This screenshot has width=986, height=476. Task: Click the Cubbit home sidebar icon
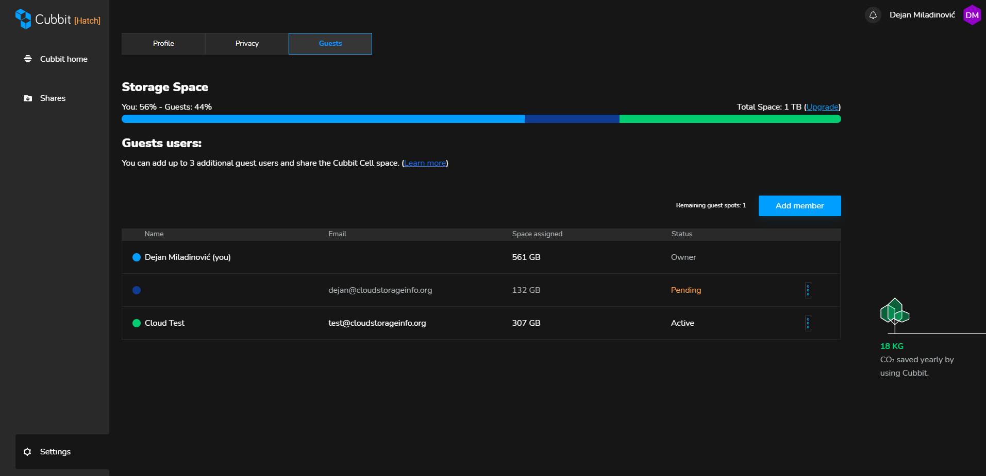click(x=28, y=59)
